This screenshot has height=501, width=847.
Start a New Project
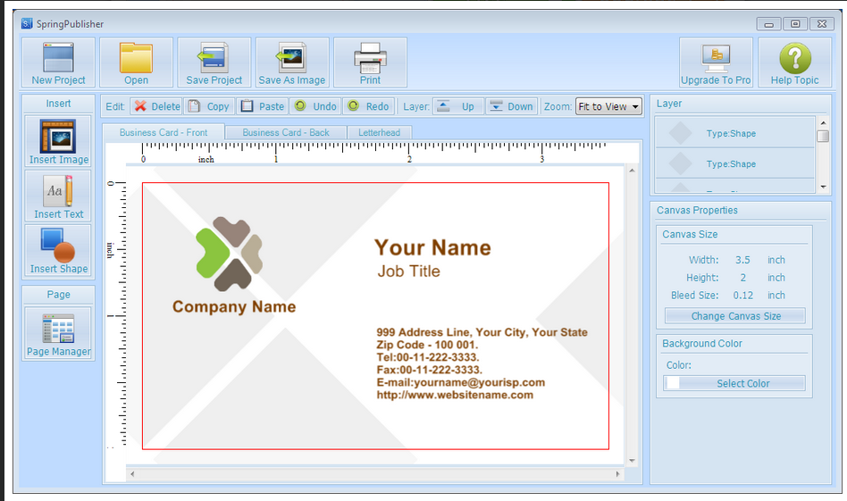pos(58,63)
